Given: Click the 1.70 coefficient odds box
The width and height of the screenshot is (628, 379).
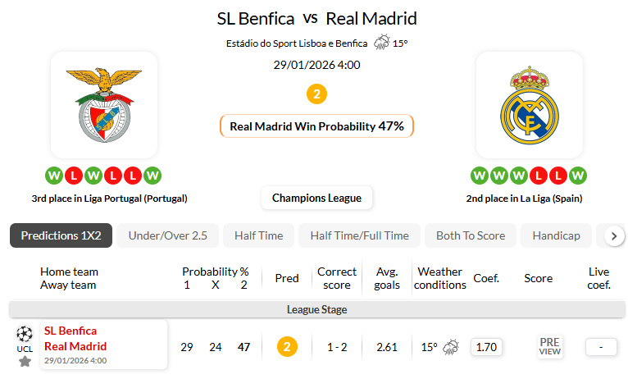Looking at the screenshot, I should pyautogui.click(x=486, y=347).
